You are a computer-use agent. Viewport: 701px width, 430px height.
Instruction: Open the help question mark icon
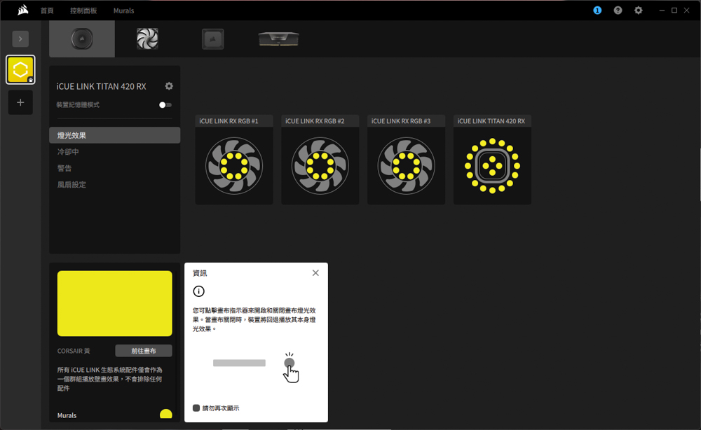point(618,11)
